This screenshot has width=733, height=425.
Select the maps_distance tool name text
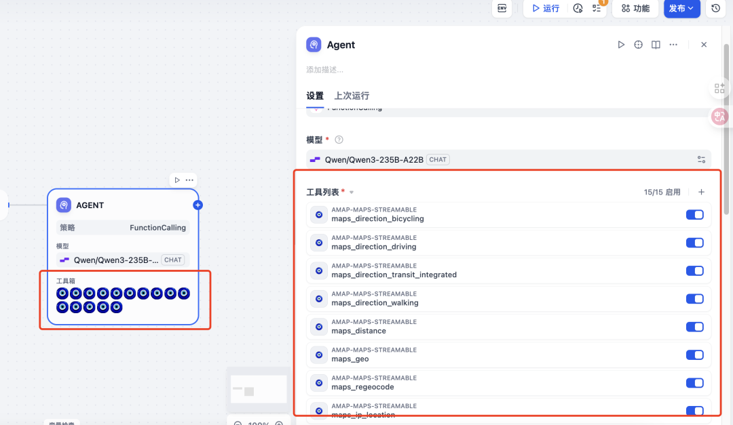tap(358, 331)
